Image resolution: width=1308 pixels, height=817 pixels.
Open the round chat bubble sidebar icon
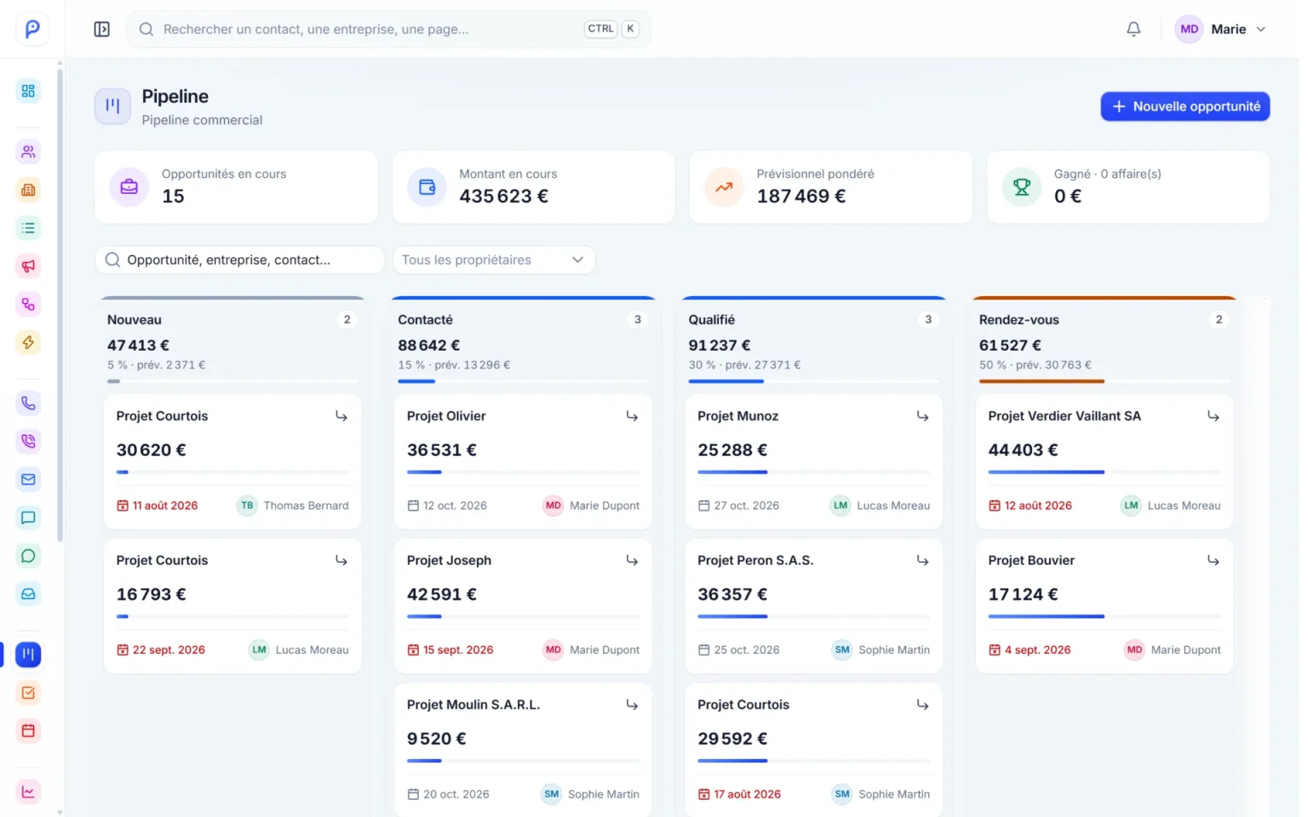[x=28, y=556]
